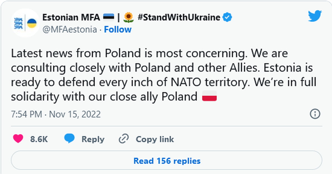Image resolution: width=332 pixels, height=174 pixels.
Task: Click the Copy link text
Action: (x=155, y=139)
